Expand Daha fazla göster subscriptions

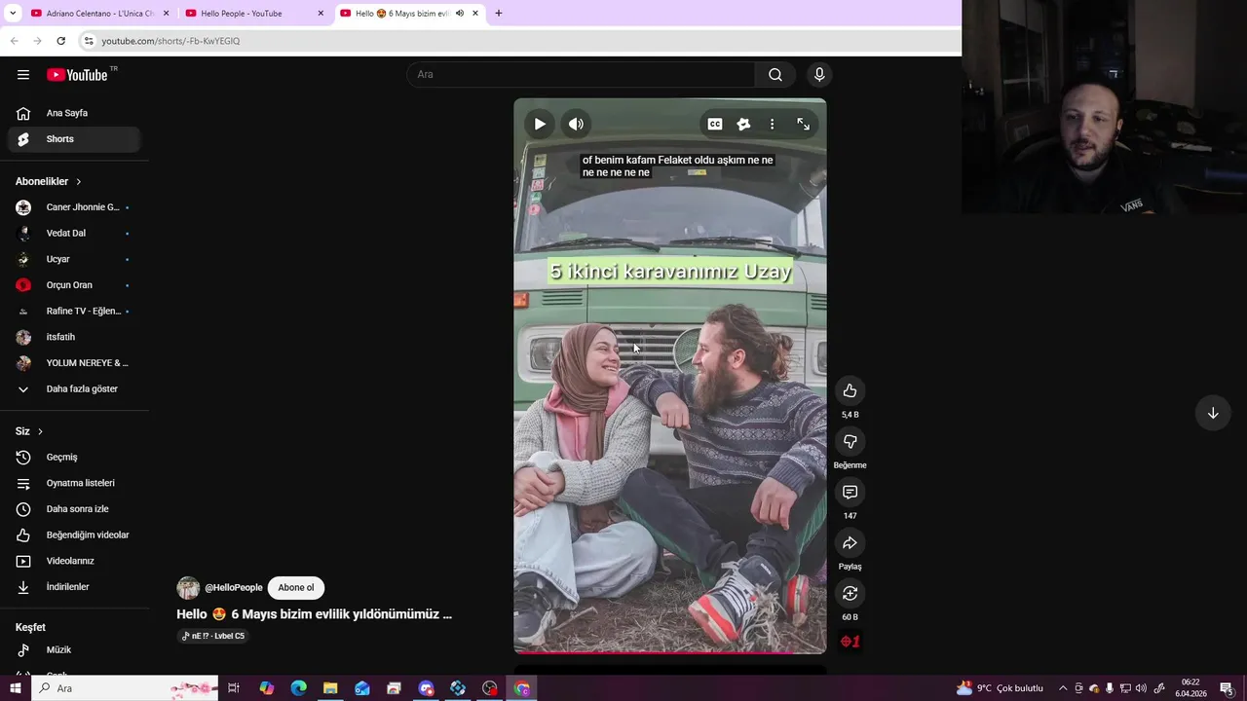click(74, 389)
